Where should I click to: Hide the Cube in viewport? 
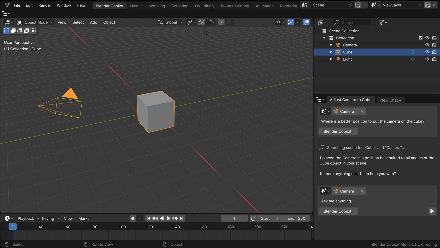click(427, 52)
